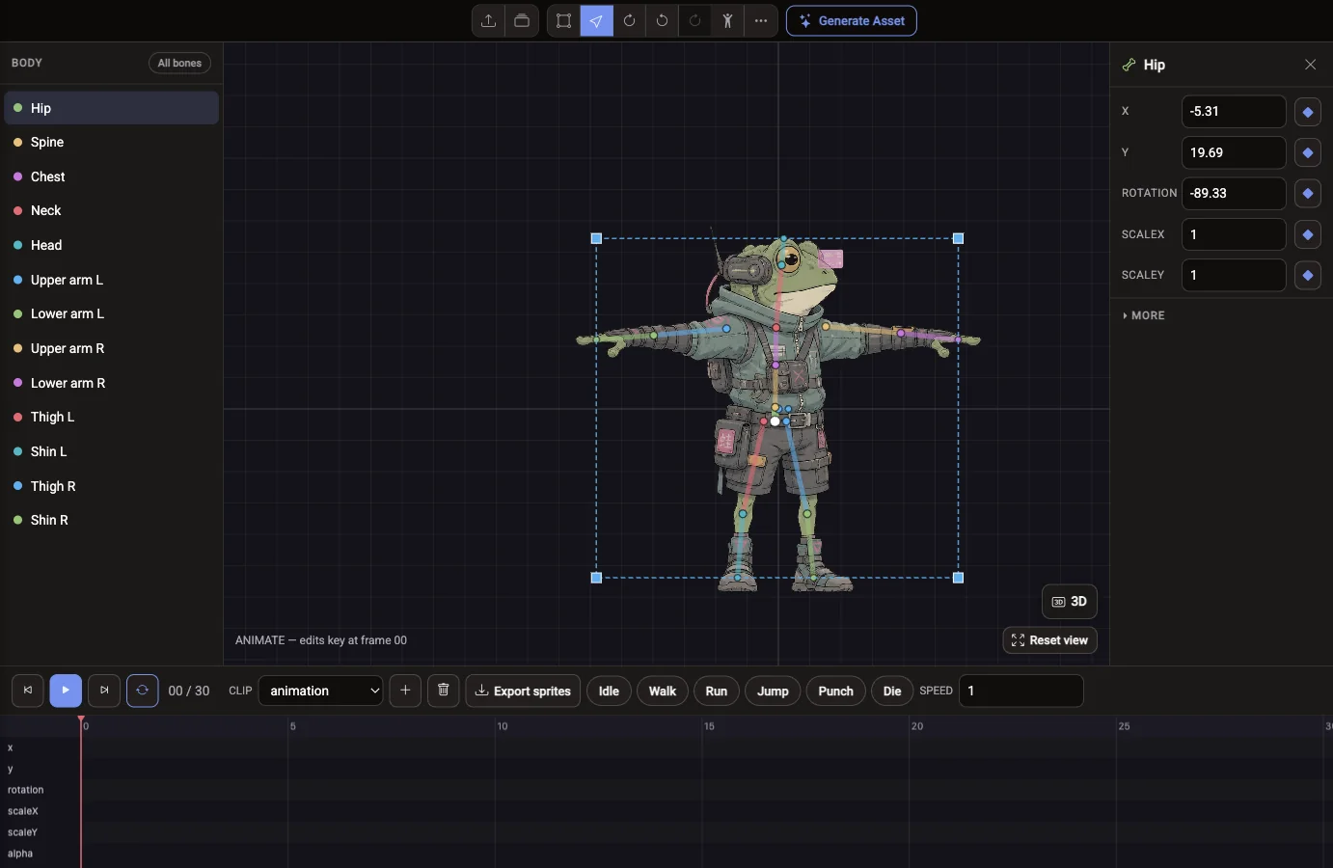Select the bounding box transform tool
Screen dimensions: 1333x868
click(x=564, y=20)
